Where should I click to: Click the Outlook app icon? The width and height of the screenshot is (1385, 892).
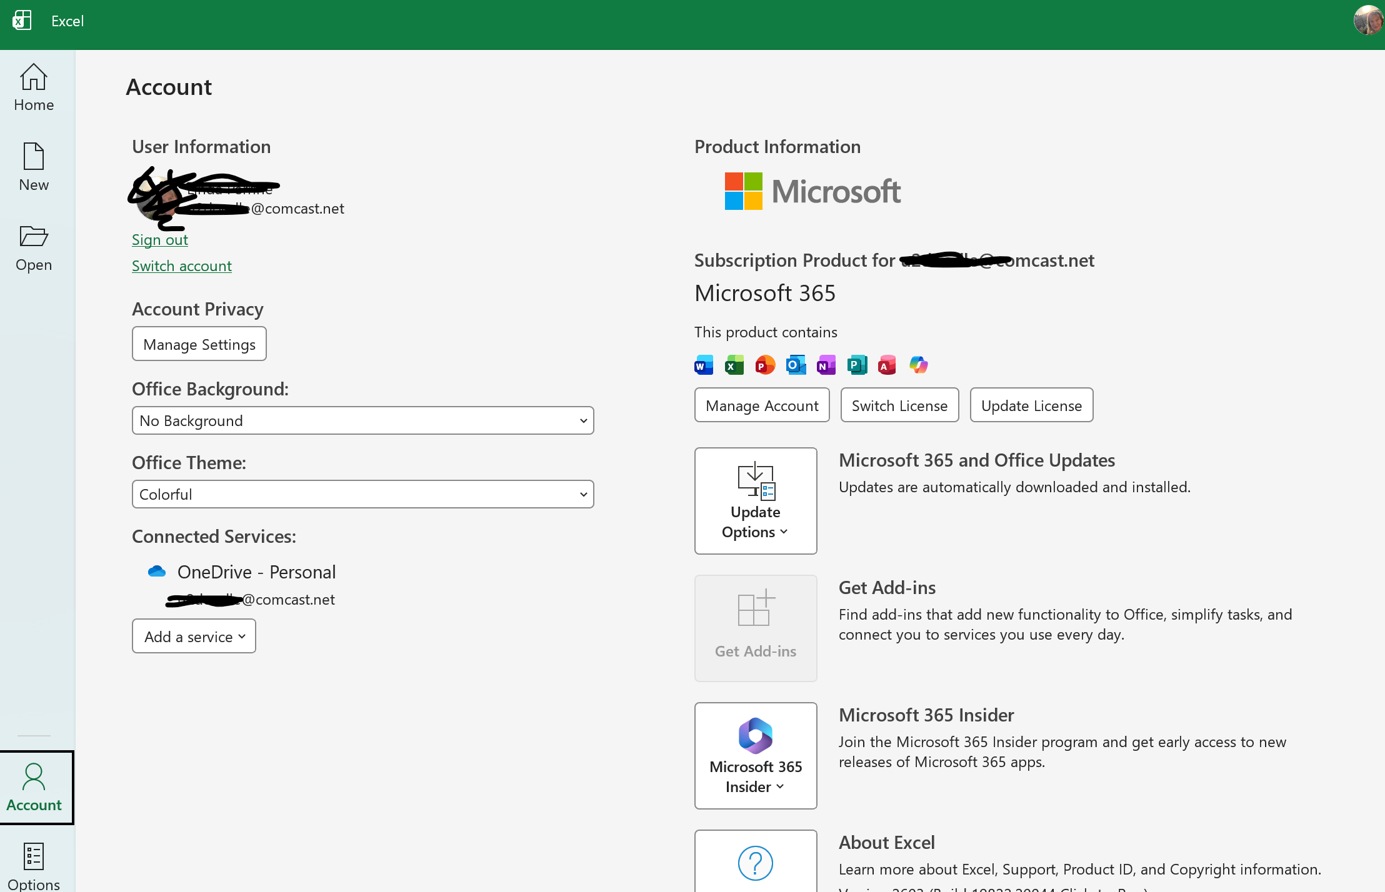(796, 365)
